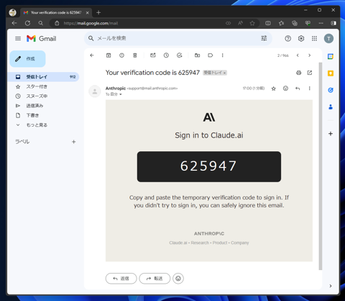
Task: Open the Research footer link
Action: point(200,243)
